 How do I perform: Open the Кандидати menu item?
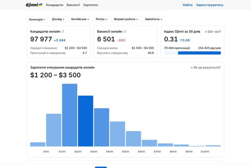coord(55,5)
